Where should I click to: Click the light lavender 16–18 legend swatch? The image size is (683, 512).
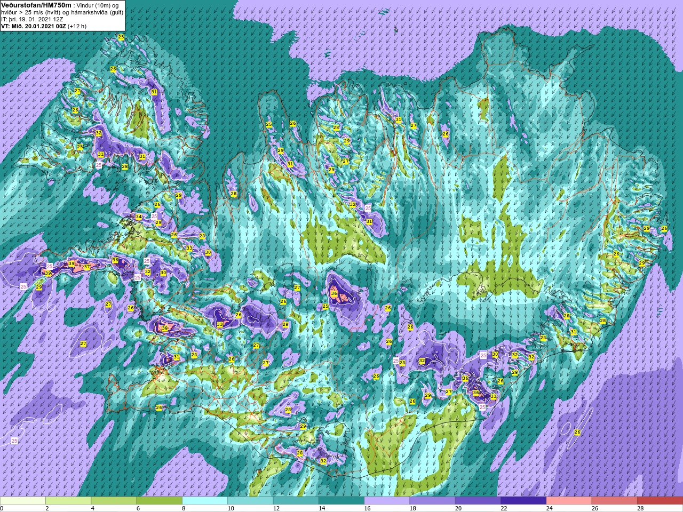tap(387, 501)
